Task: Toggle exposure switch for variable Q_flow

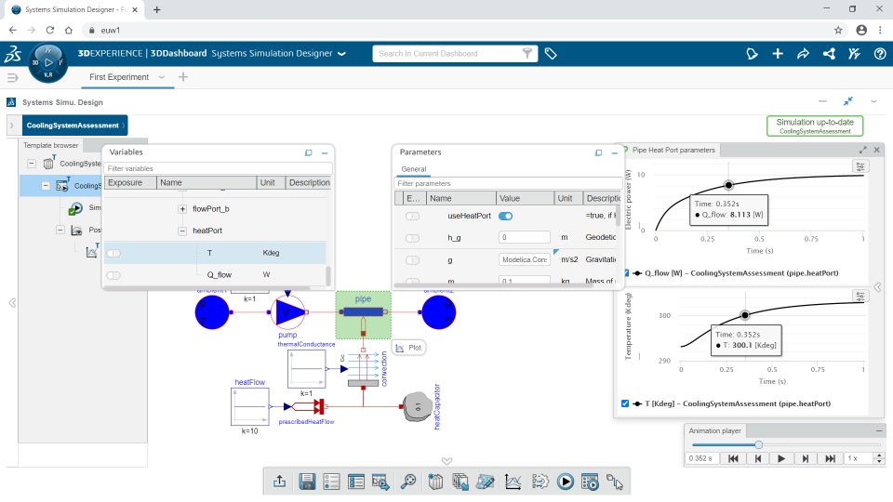Action: tap(113, 275)
